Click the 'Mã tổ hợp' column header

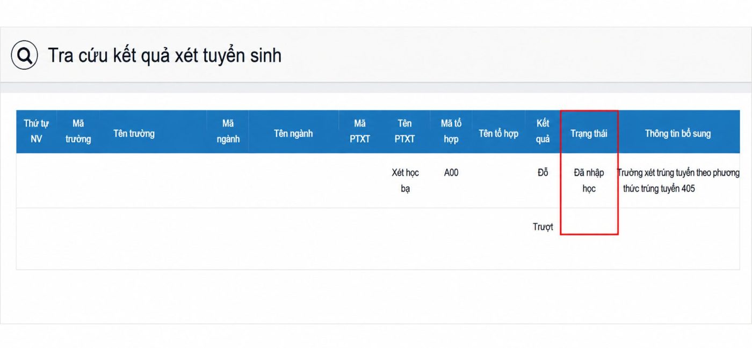451,131
